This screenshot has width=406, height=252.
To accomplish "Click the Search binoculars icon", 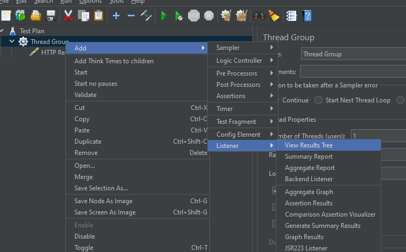I will [x=259, y=16].
